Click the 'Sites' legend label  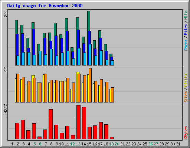point(186,97)
